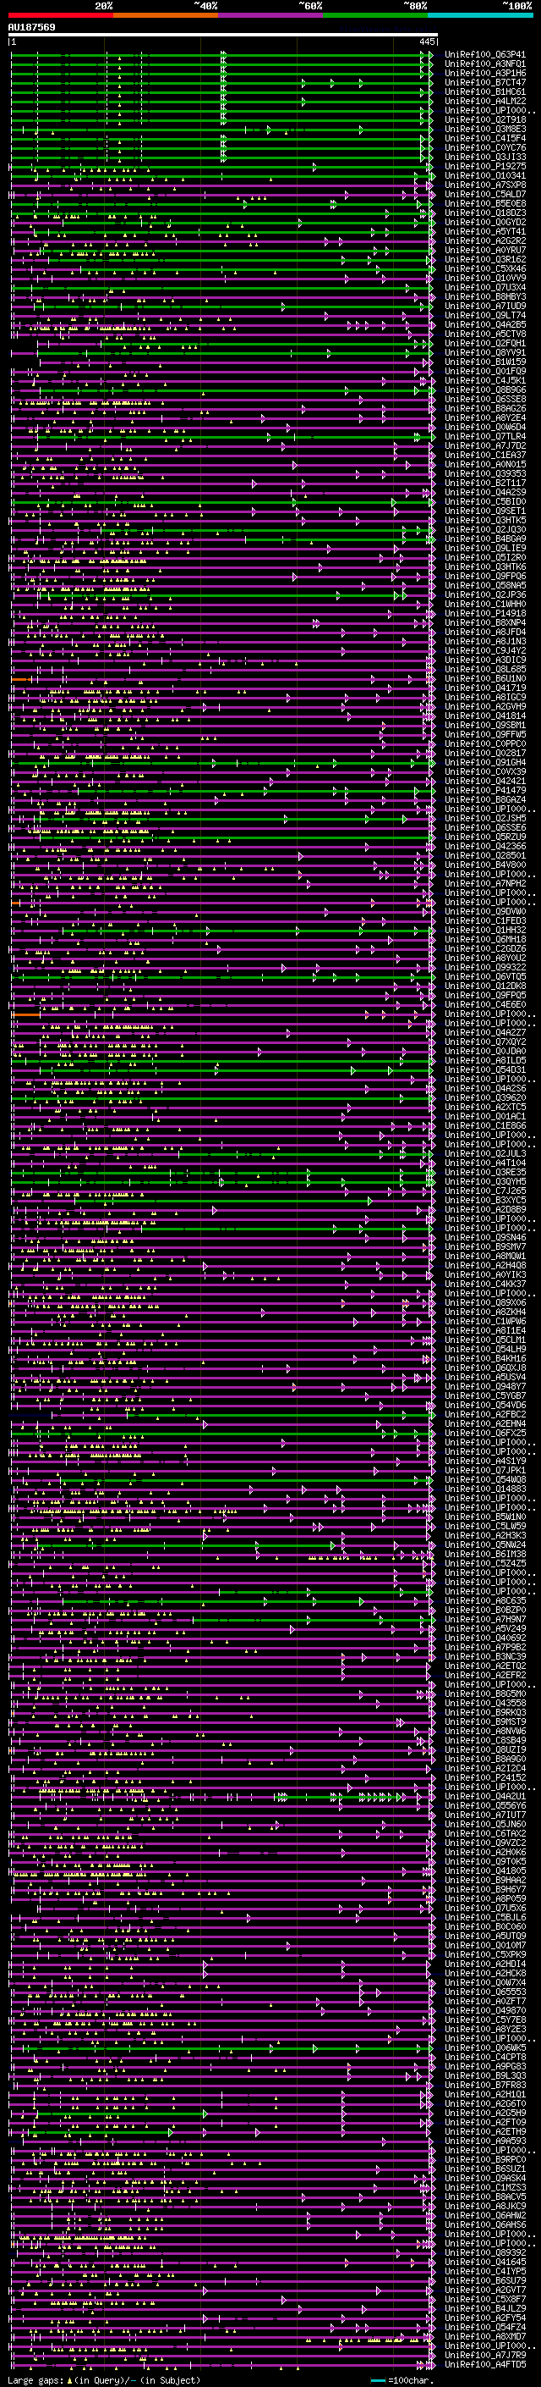Image resolution: width=541 pixels, height=2387 pixels.
Task: Select hit UniRef100_Q63P41
Action: [485, 55]
